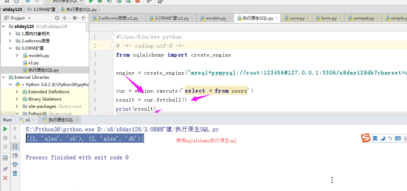Close the 执行原生SQL.py editor tab
The height and width of the screenshot is (191, 407).
click(x=277, y=18)
